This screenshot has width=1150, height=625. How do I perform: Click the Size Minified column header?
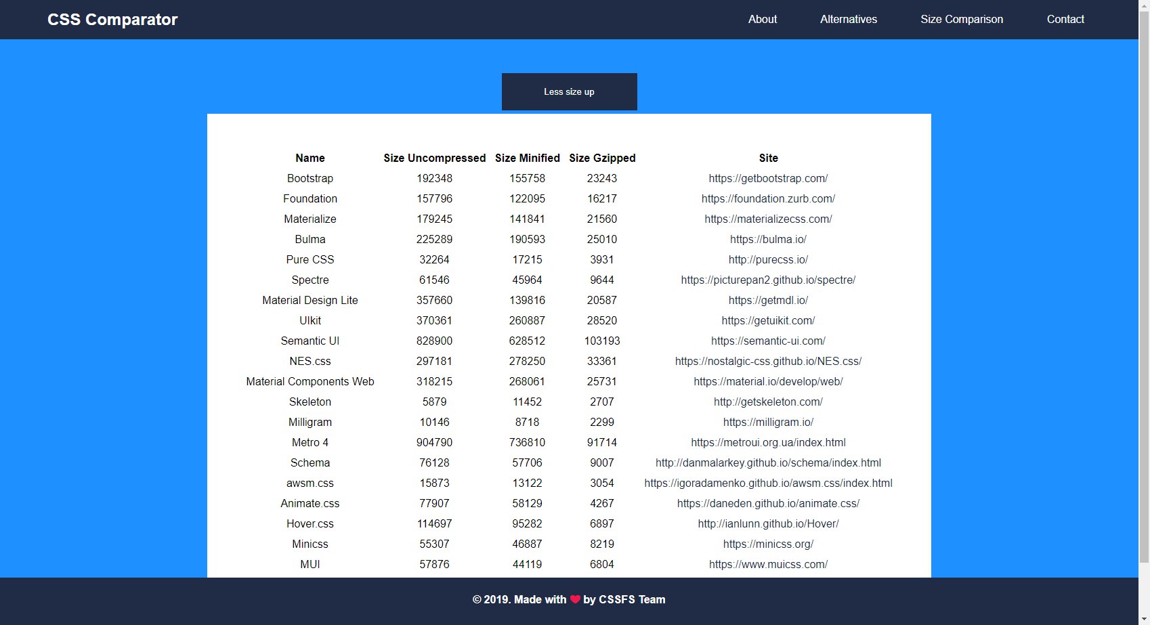(x=527, y=158)
